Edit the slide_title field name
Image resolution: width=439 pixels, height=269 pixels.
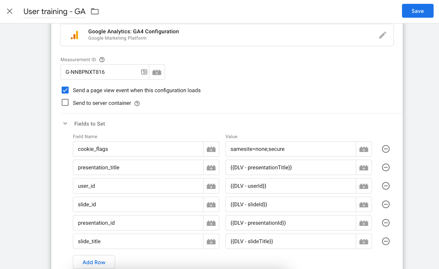pyautogui.click(x=138, y=241)
